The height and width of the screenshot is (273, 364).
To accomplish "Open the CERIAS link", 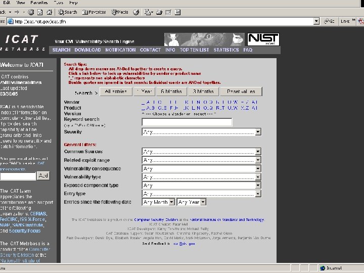I will 38,213.
